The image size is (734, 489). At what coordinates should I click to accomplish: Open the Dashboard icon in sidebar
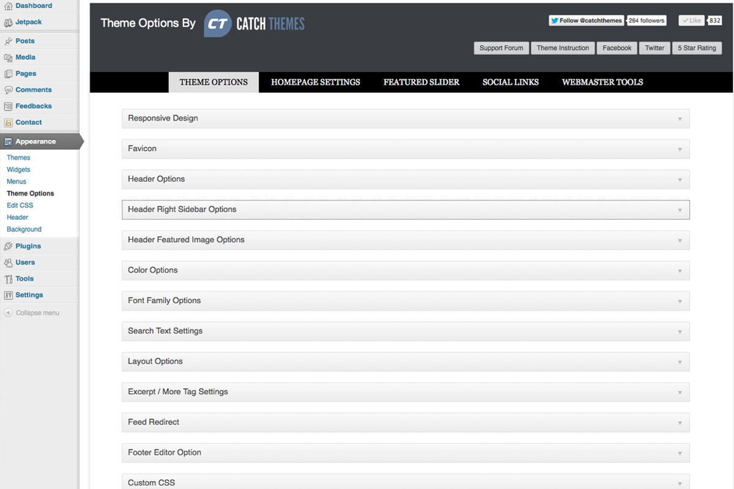[9, 6]
